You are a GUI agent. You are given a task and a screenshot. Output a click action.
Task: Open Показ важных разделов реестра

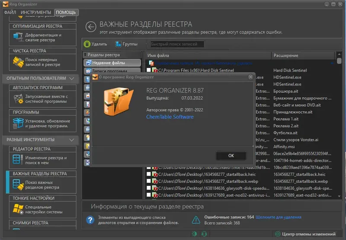point(43,185)
